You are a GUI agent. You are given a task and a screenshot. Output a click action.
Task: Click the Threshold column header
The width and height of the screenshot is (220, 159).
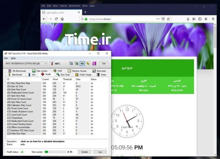(x=68, y=79)
